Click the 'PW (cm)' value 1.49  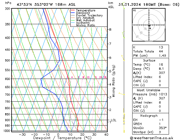(x=162, y=56)
